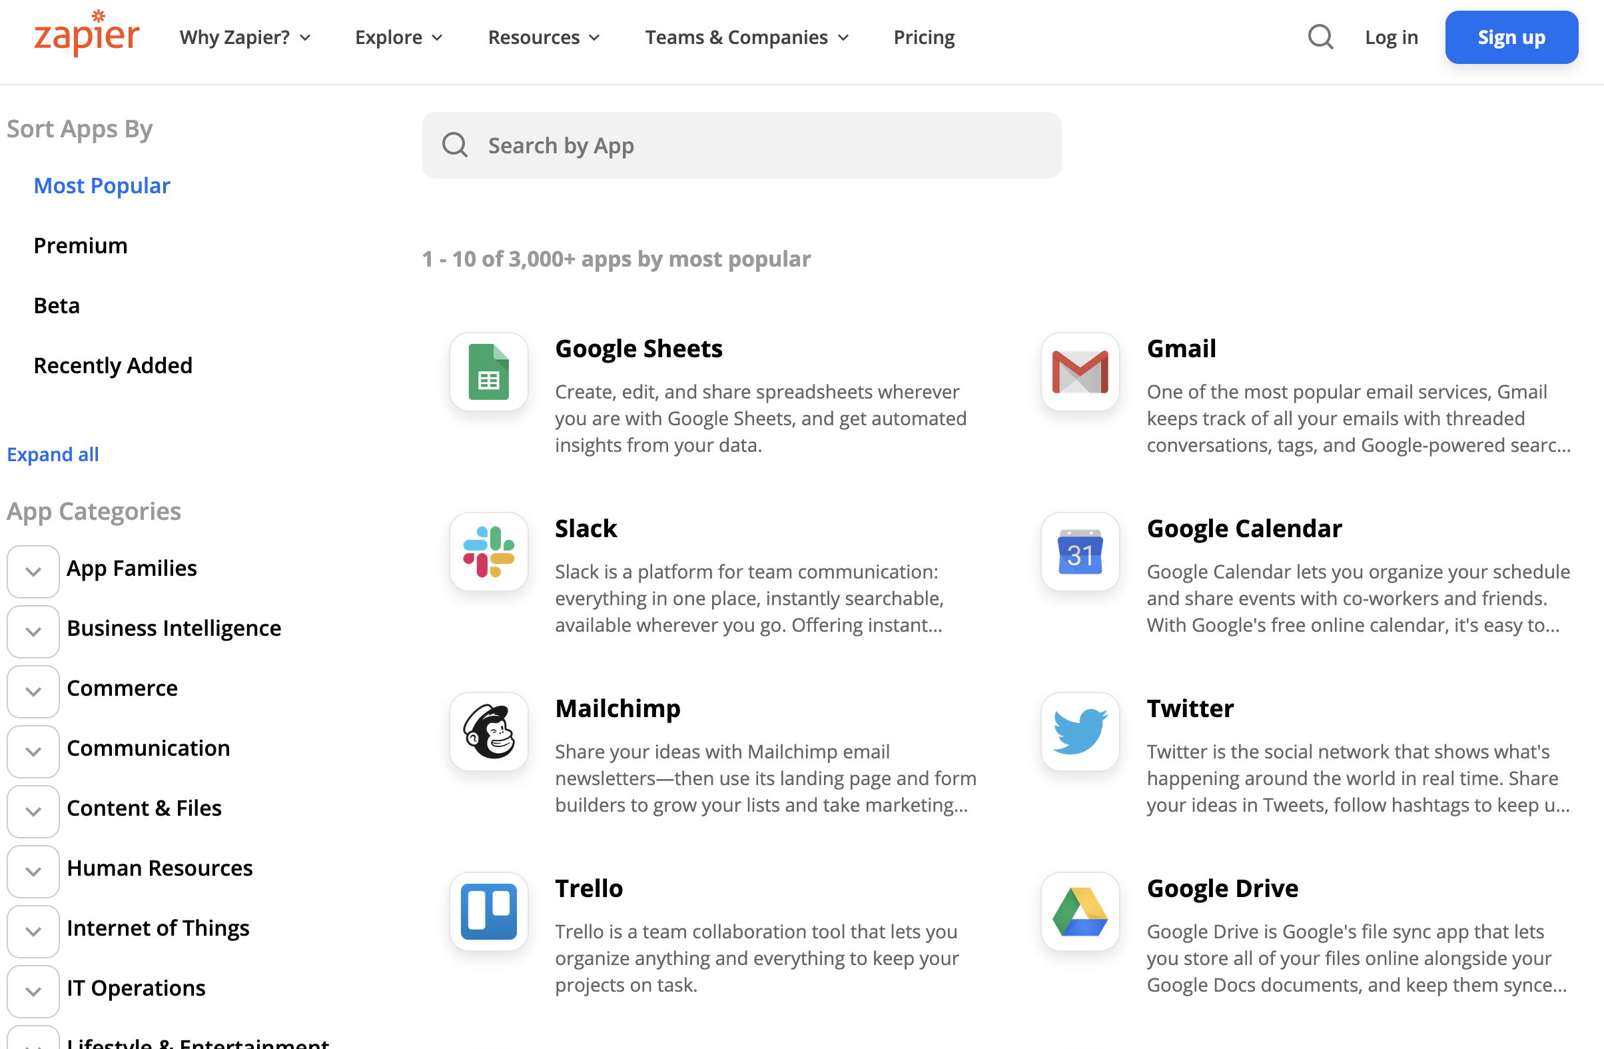This screenshot has height=1049, width=1604.
Task: Click the Twitter description text
Action: [x=1359, y=778]
